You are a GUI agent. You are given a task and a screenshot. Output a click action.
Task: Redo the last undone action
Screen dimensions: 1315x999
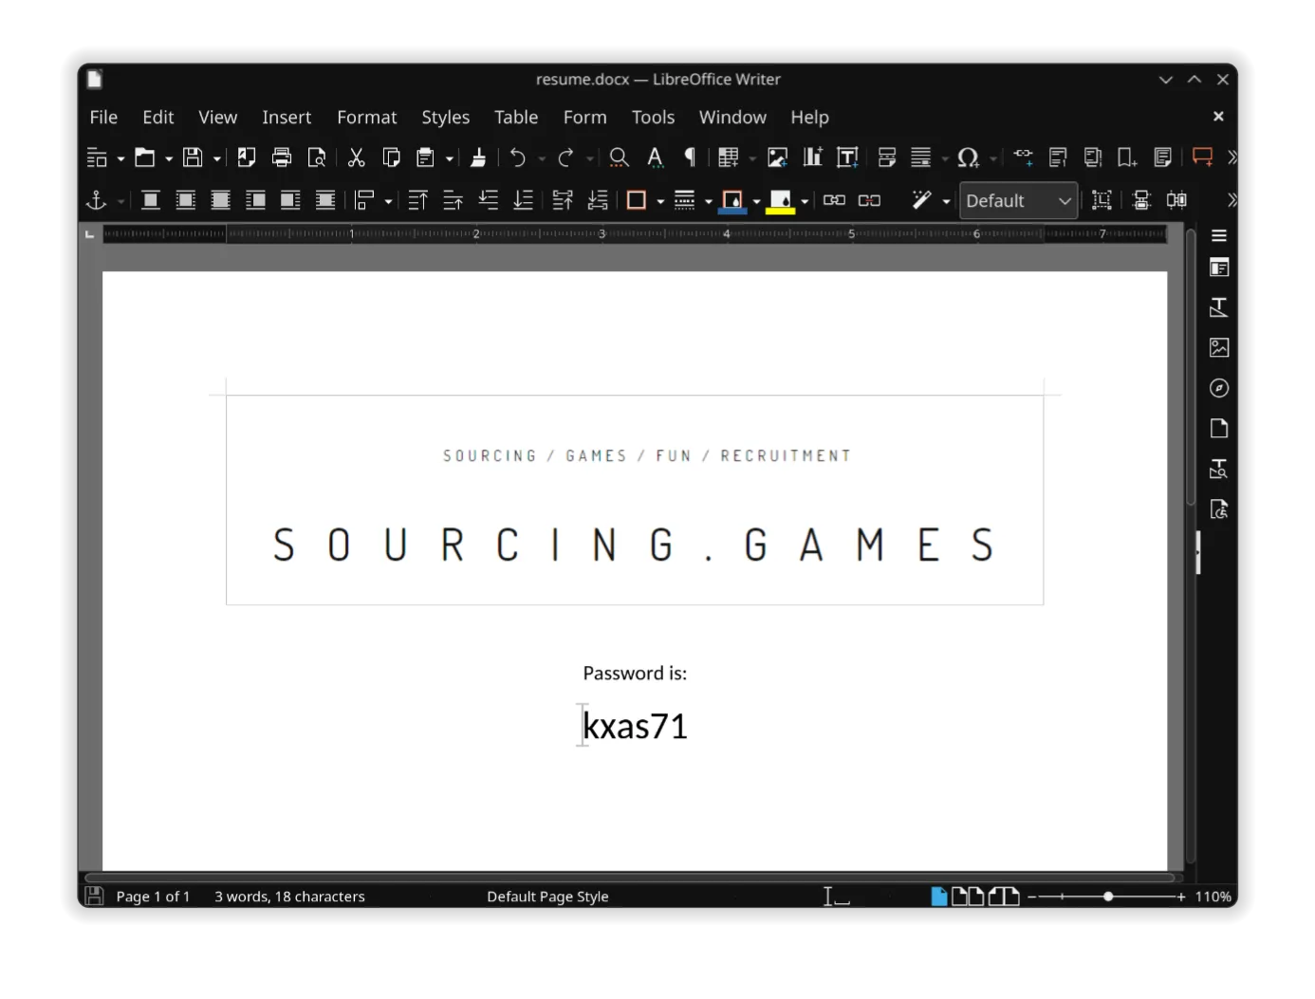pyautogui.click(x=565, y=157)
